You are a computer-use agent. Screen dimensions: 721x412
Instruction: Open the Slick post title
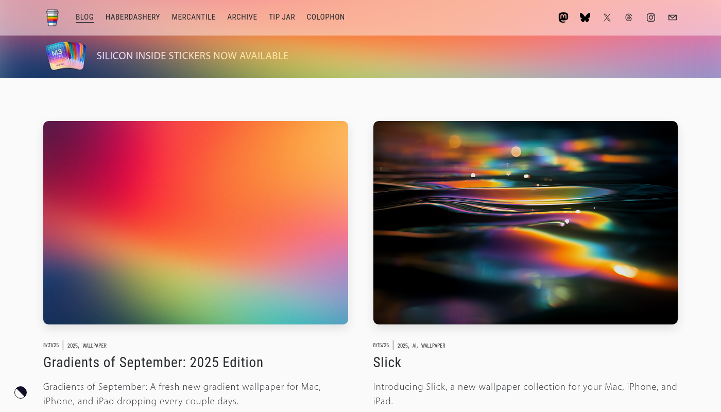pyautogui.click(x=387, y=363)
